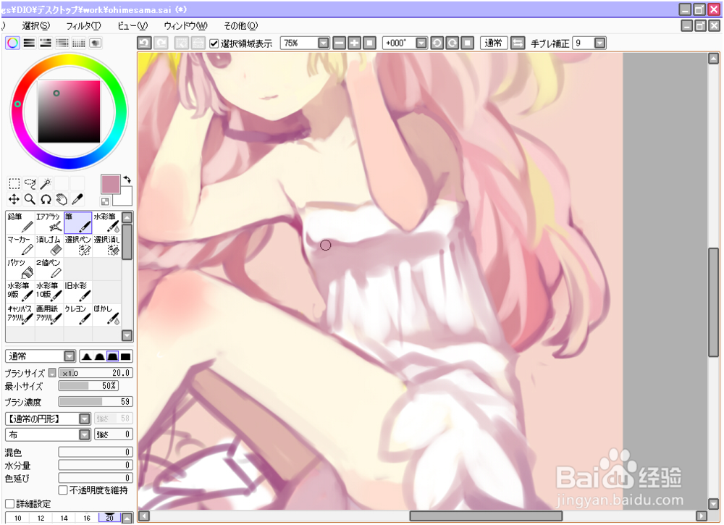Show the RGB slider panel icon
The image size is (724, 525).
pyautogui.click(x=29, y=43)
